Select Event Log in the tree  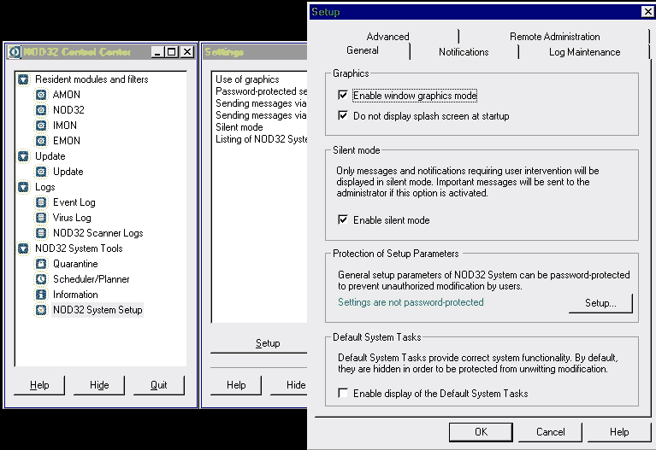tap(74, 202)
